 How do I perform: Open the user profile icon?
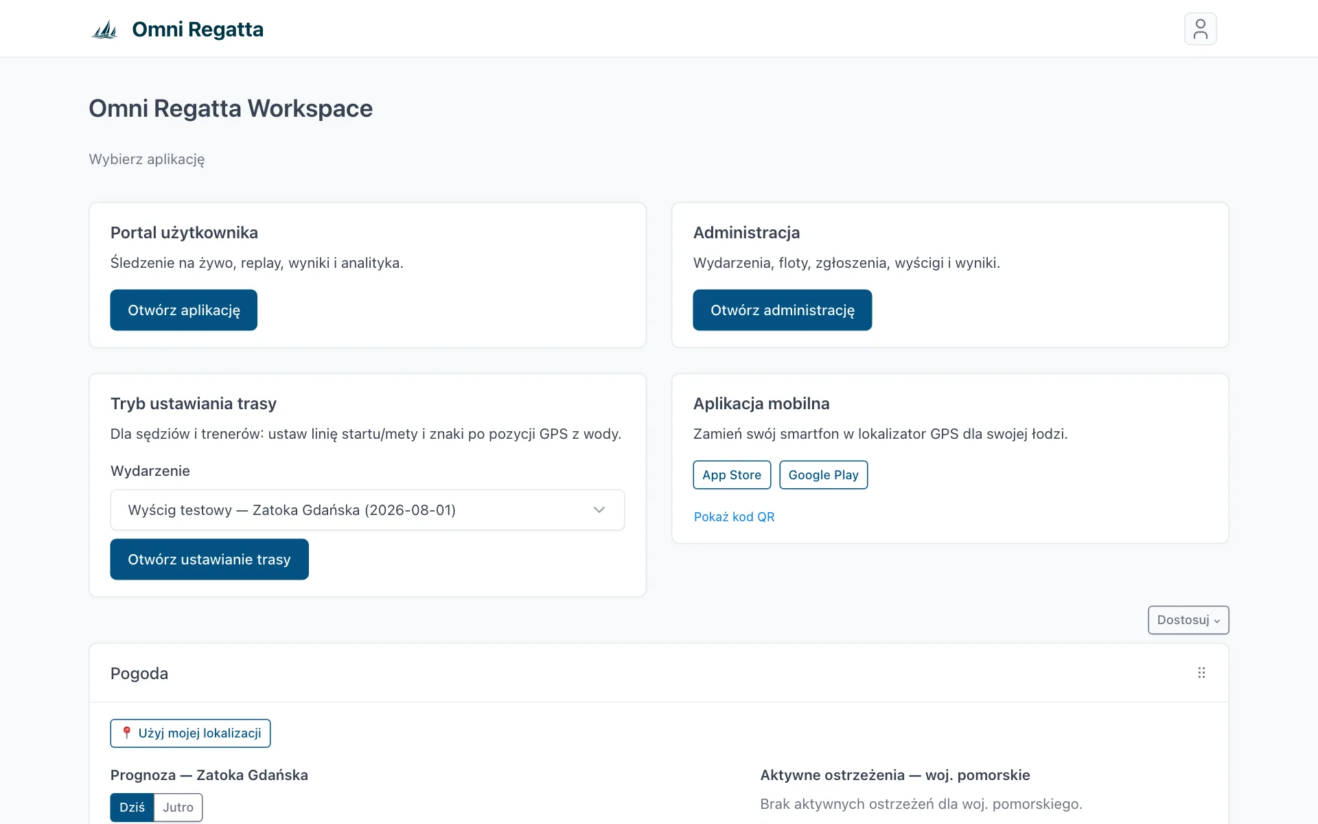coord(1200,29)
